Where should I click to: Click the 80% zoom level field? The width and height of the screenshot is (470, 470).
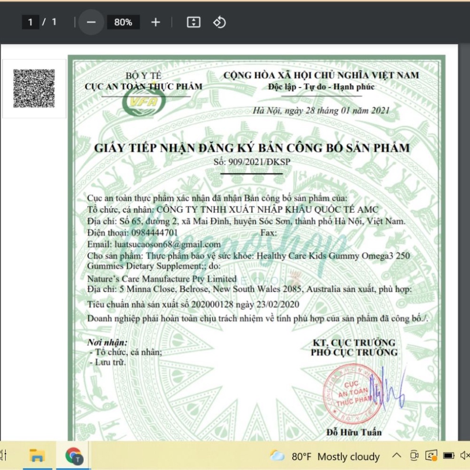[123, 22]
